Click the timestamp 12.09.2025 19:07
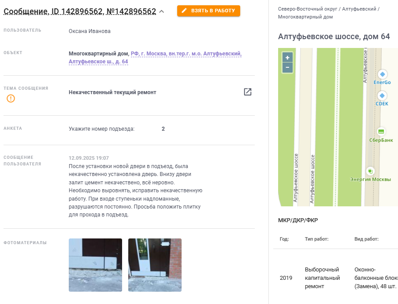The height and width of the screenshot is (304, 398). click(x=89, y=158)
